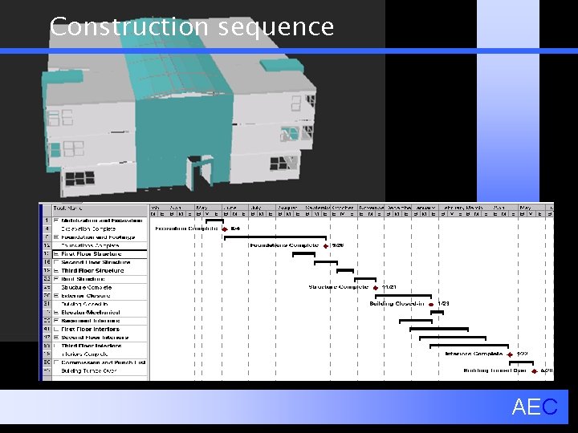Expand the Second Floor Structure task row
This screenshot has height=433, width=578.
(56, 262)
